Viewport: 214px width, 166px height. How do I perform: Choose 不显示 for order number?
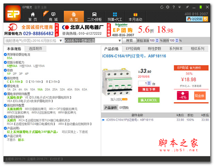click(11, 140)
